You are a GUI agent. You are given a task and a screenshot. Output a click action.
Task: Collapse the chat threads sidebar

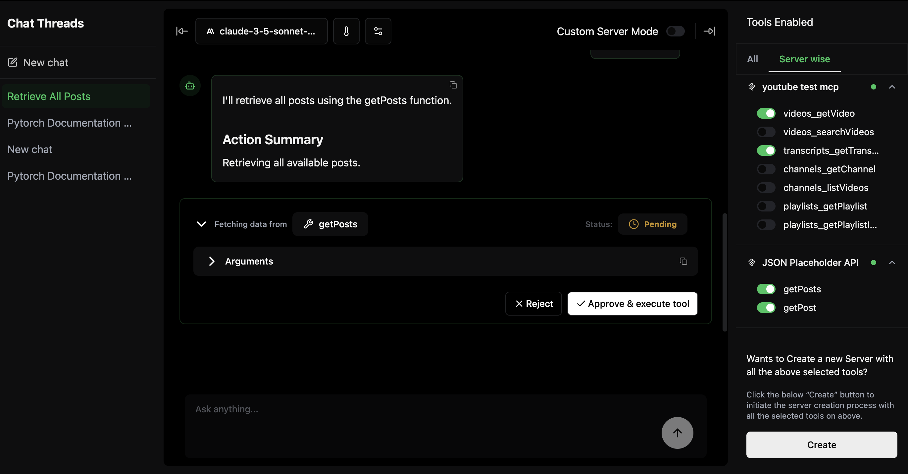[181, 31]
